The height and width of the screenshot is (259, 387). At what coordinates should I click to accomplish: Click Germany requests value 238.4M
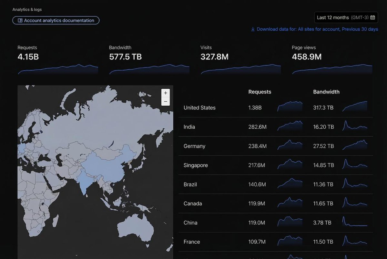pos(258,146)
